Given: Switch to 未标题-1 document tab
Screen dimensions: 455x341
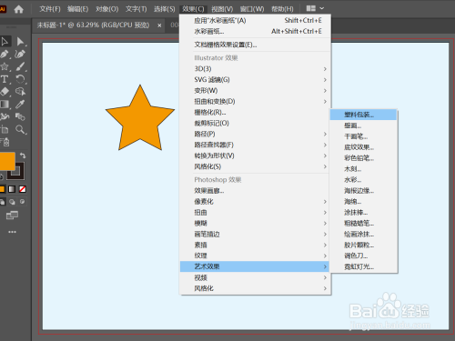Looking at the screenshot, I should (x=93, y=25).
